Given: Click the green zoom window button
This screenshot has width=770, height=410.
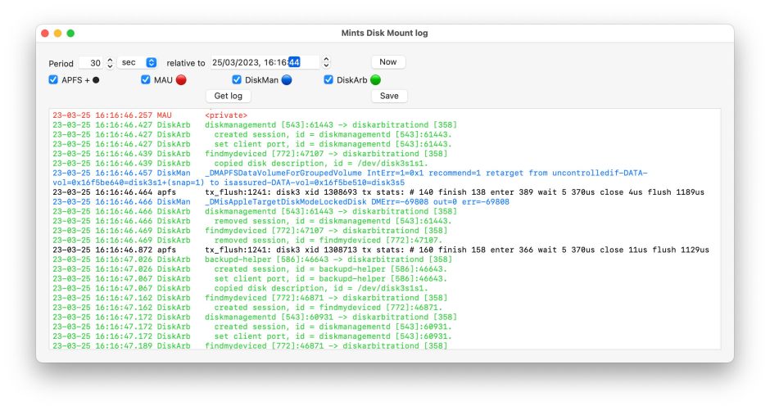Looking at the screenshot, I should [70, 34].
